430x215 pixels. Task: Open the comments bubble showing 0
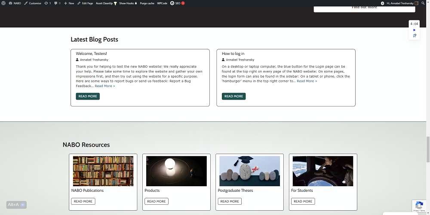[57, 3]
